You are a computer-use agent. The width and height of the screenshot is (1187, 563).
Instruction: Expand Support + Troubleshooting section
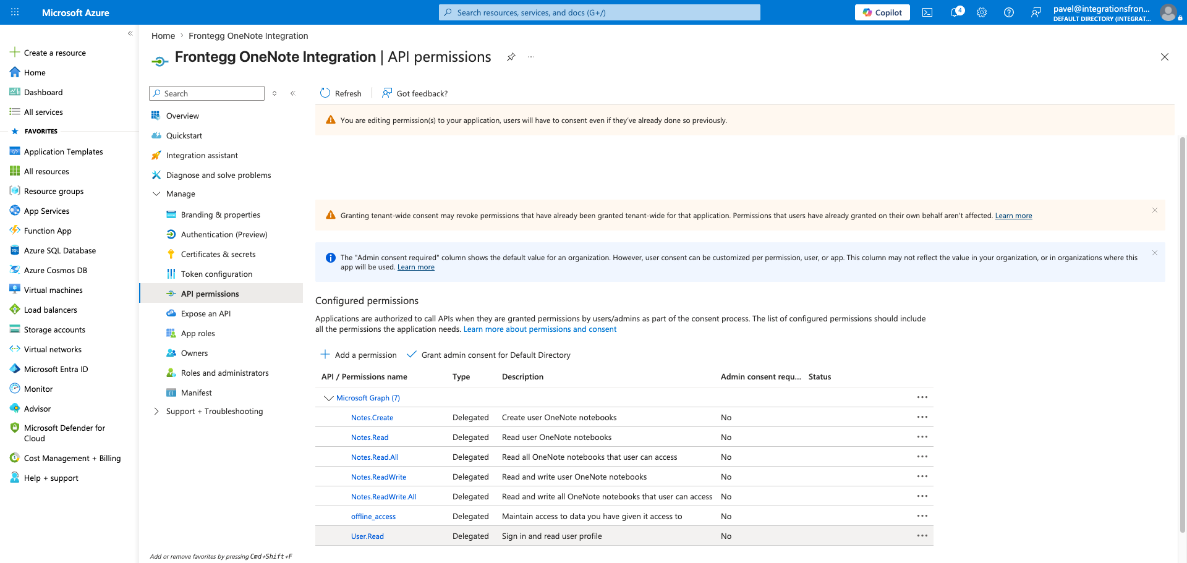tap(156, 412)
